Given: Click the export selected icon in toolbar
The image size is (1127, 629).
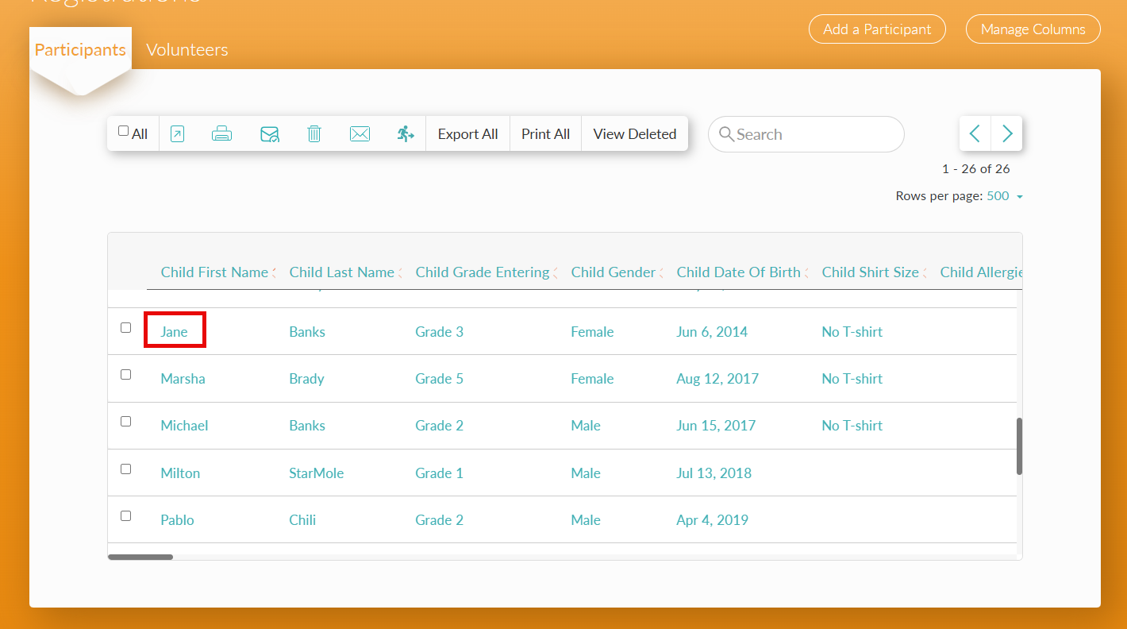Looking at the screenshot, I should (177, 134).
